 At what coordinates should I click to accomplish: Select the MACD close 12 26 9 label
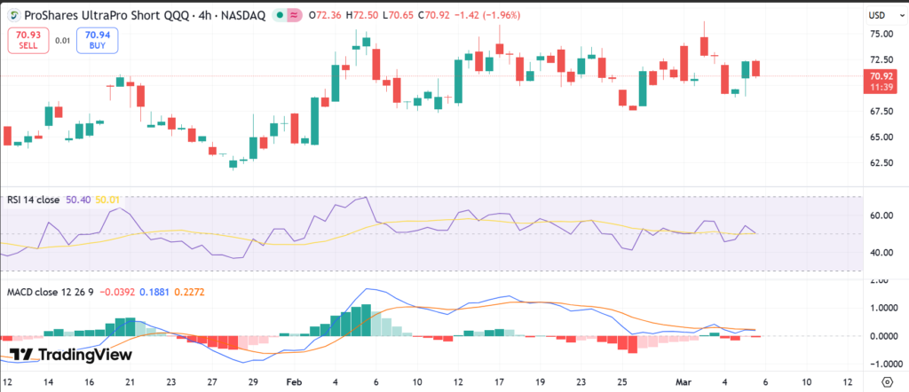click(x=50, y=291)
